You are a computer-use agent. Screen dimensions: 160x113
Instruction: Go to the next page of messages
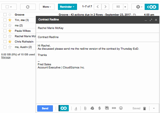pos(105,7)
